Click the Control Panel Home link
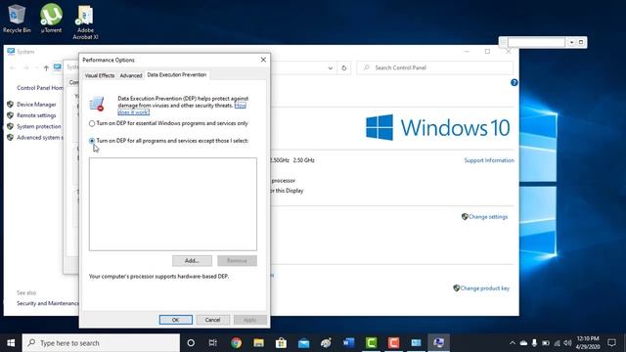This screenshot has height=352, width=626. [39, 88]
